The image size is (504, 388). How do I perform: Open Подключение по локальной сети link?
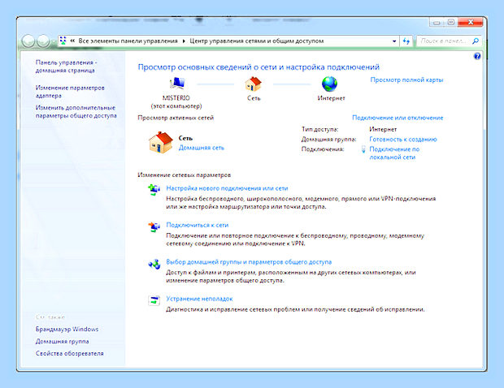pyautogui.click(x=394, y=153)
